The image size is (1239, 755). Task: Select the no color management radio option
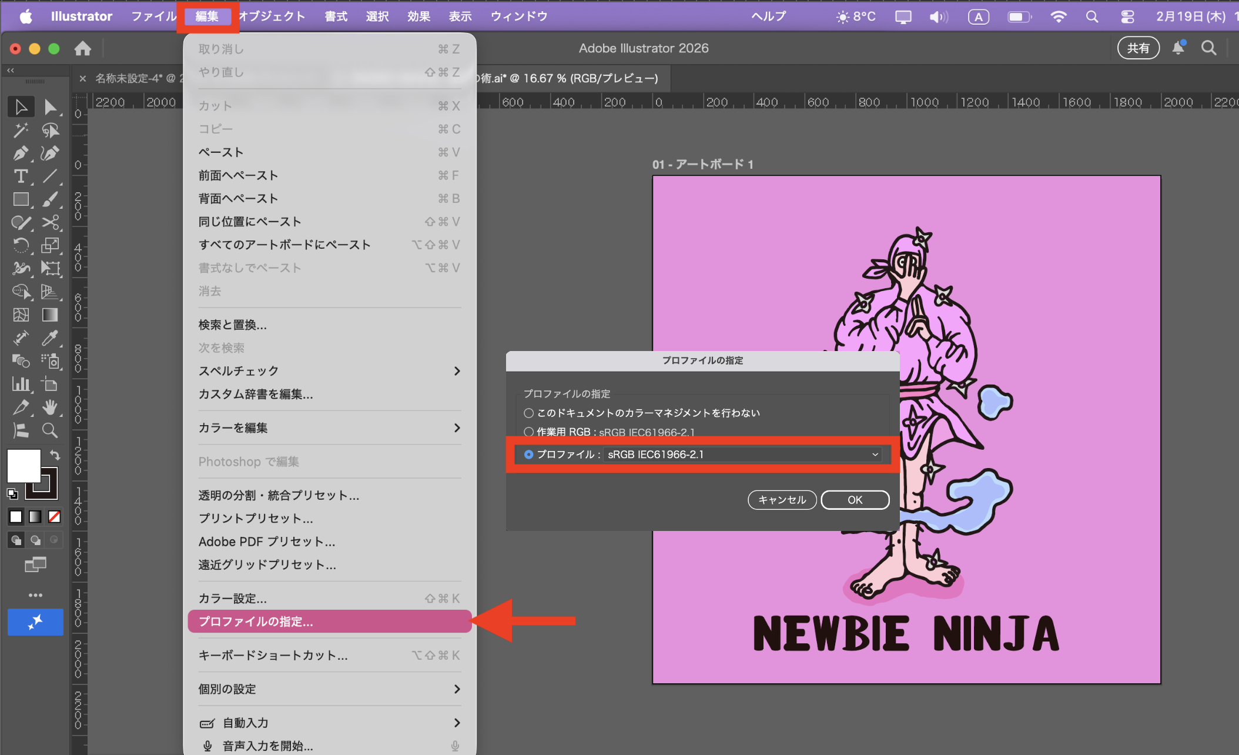tap(528, 413)
